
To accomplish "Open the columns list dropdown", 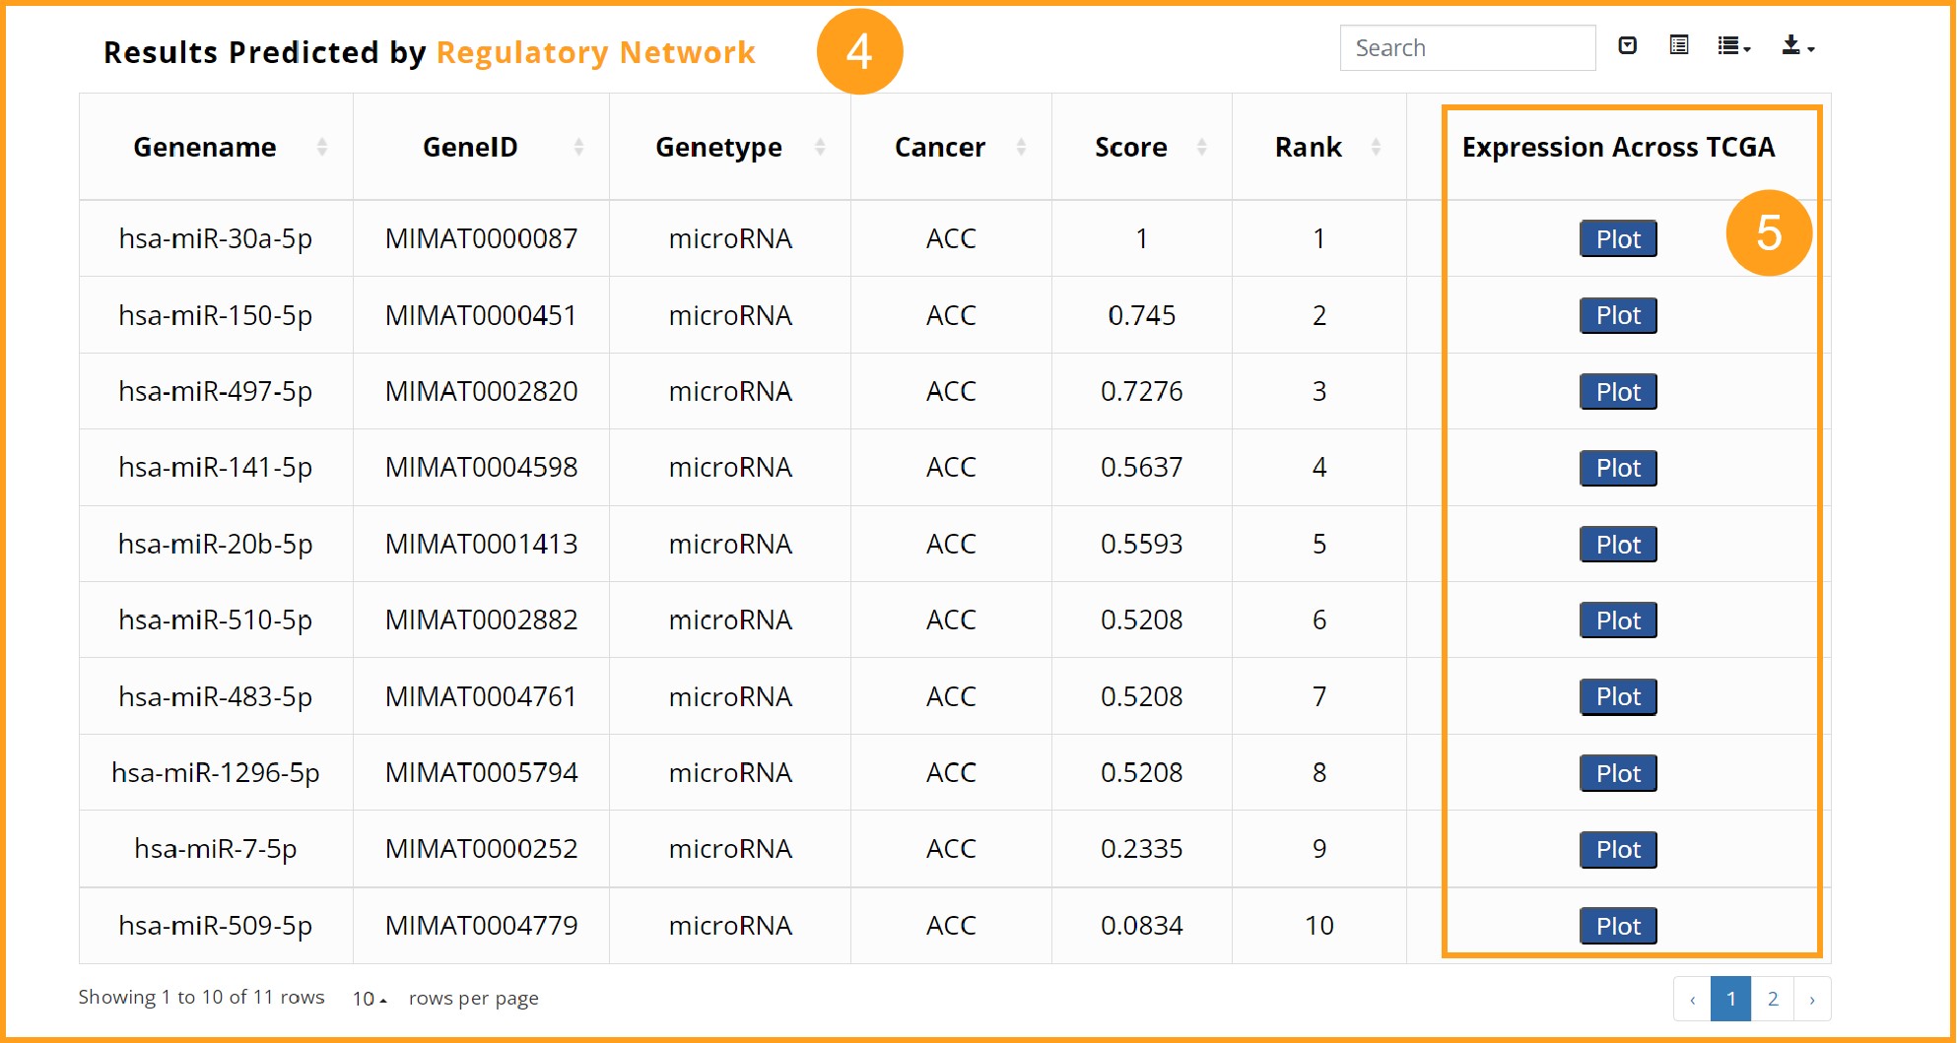I will click(1733, 45).
